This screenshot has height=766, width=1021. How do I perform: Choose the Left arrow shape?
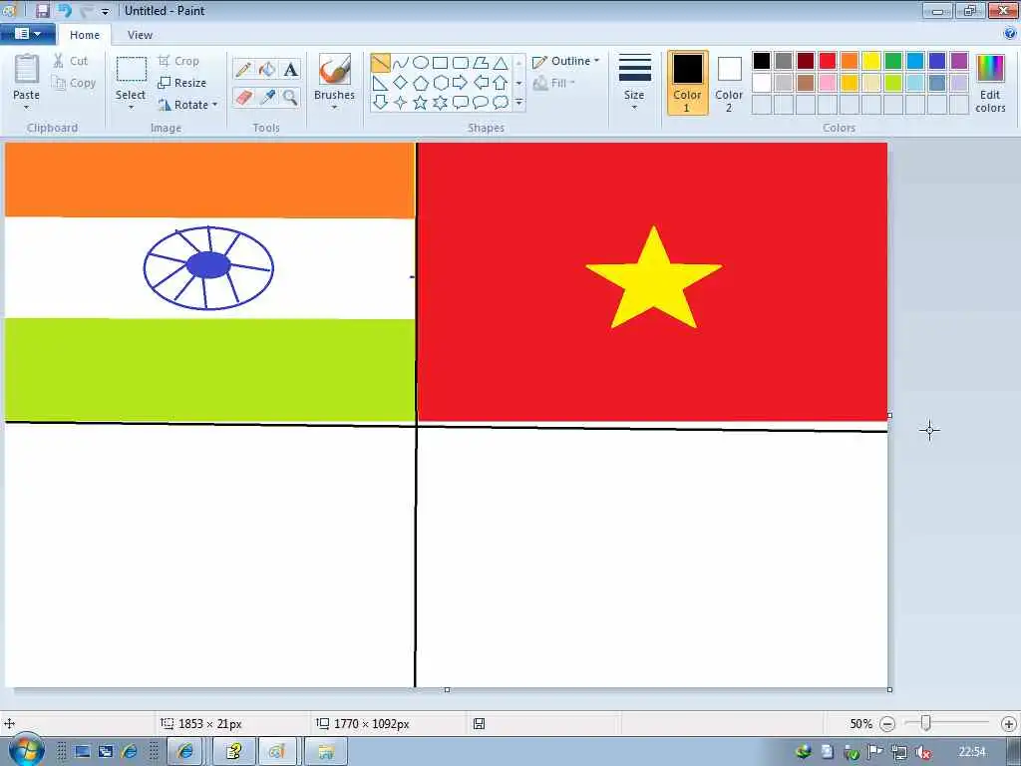(481, 83)
